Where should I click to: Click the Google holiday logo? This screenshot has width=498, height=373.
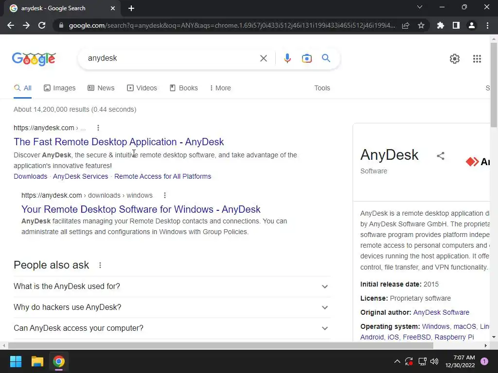[x=34, y=59]
